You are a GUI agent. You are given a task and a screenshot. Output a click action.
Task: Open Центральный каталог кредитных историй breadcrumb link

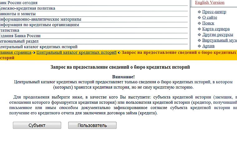pos(77,52)
